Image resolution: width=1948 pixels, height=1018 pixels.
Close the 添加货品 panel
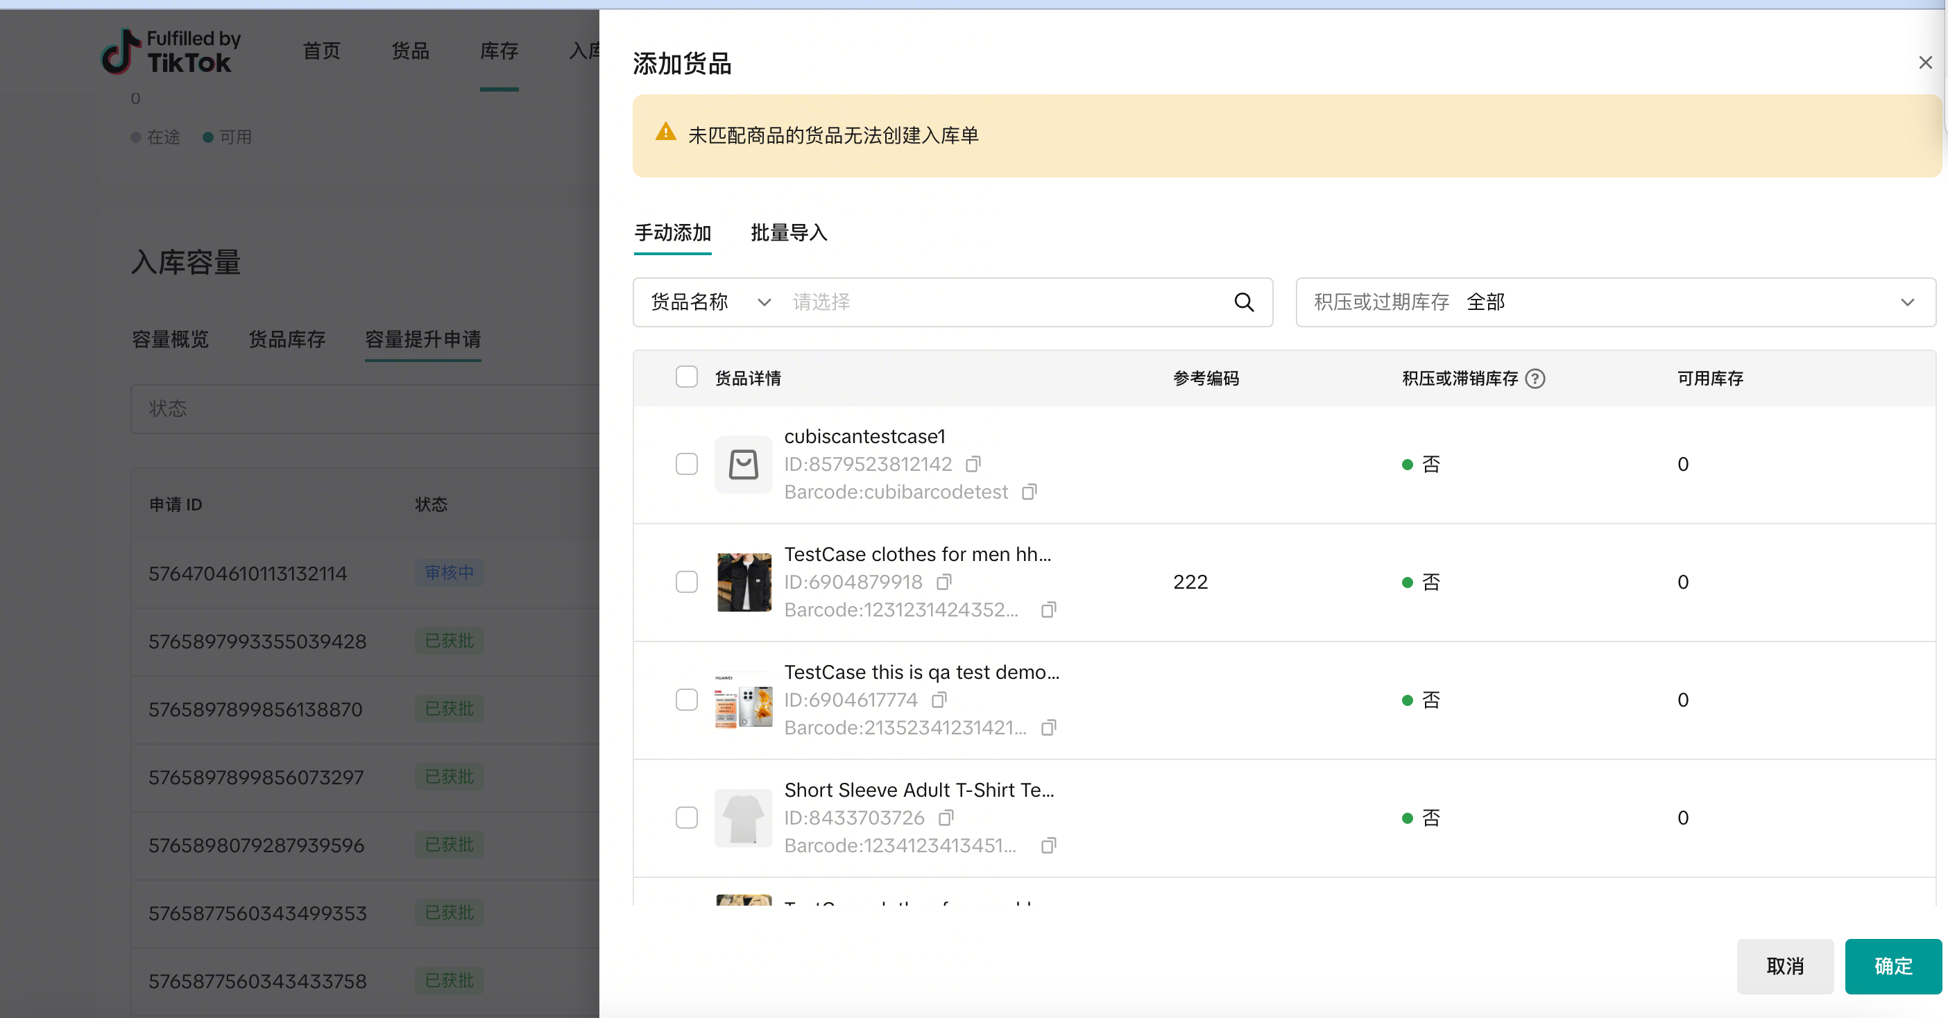pyautogui.click(x=1924, y=62)
